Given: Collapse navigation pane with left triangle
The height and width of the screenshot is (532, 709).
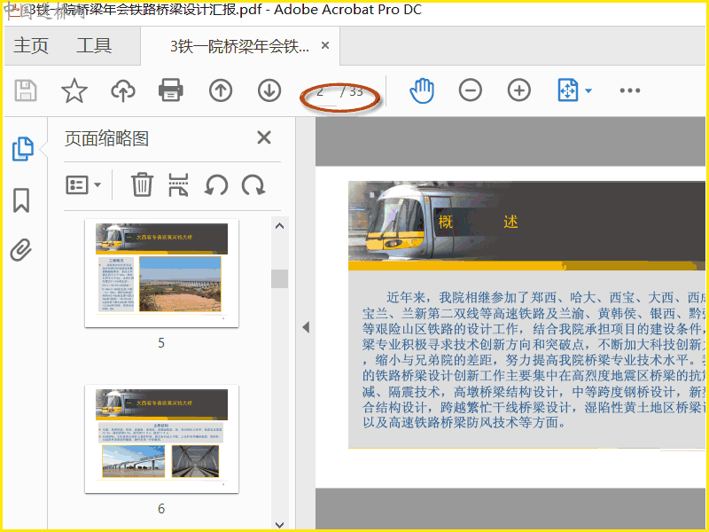Looking at the screenshot, I should [306, 327].
